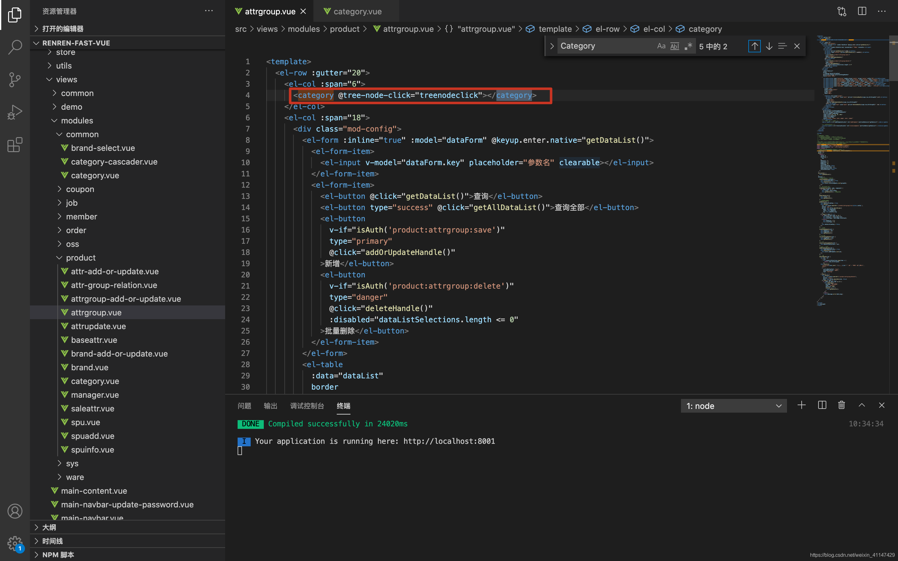Go to previous match in find widget
The width and height of the screenshot is (898, 561).
click(x=754, y=46)
